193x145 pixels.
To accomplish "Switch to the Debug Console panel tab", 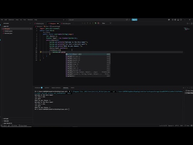I will click(56, 88).
